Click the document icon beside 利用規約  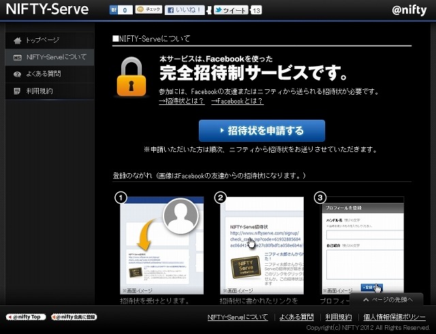click(17, 91)
